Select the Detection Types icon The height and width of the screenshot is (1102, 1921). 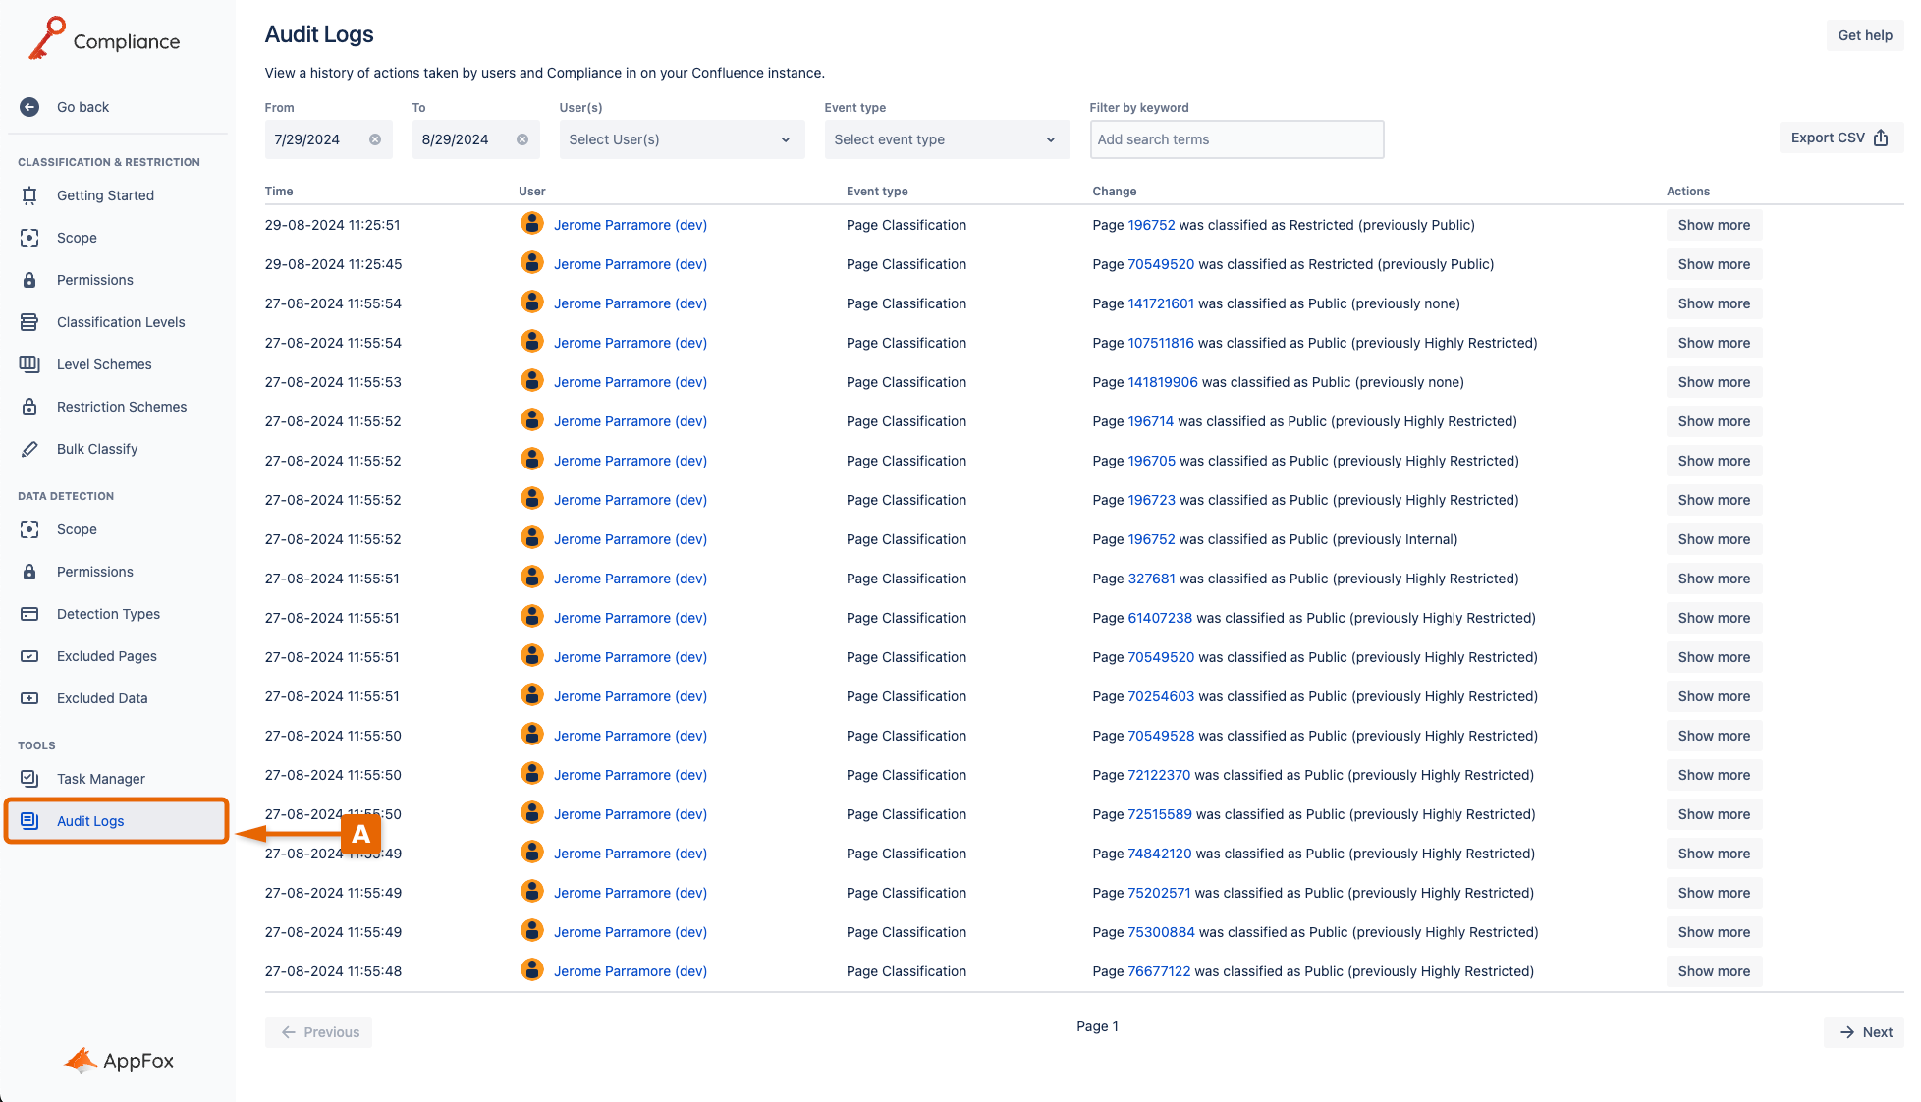tap(29, 614)
